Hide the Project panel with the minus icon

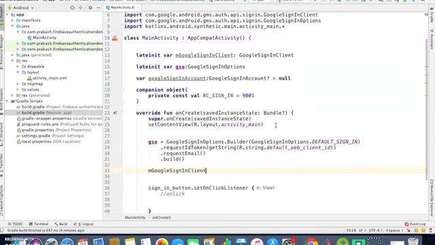[x=98, y=7]
